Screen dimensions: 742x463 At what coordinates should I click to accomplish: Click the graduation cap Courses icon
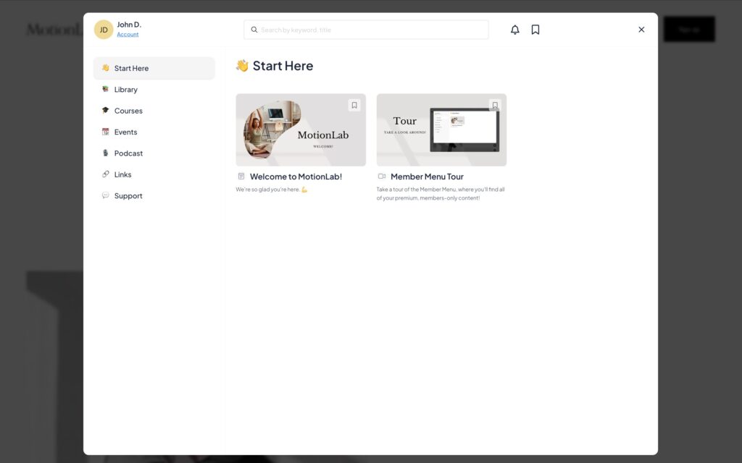(x=106, y=111)
